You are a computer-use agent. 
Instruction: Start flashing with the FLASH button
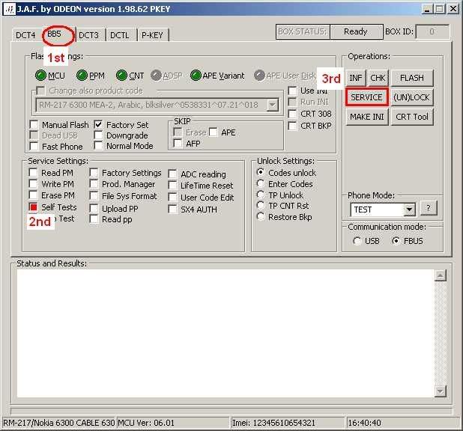(x=412, y=78)
